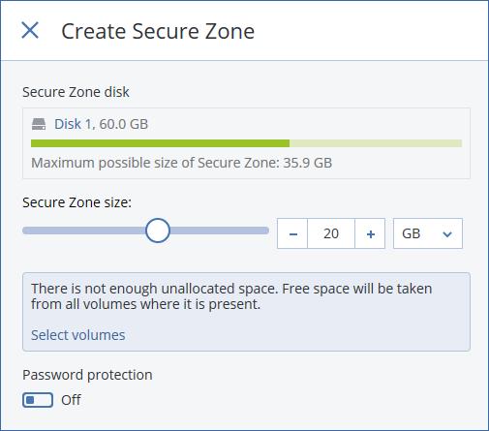Viewport: 489px width, 431px height.
Task: Open the Select volumes link
Action: click(x=78, y=335)
